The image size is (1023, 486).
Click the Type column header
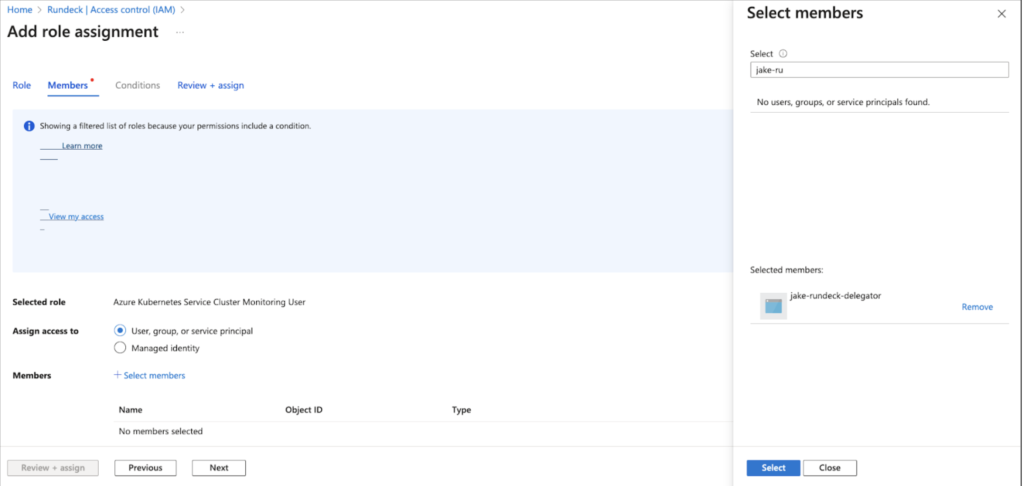(x=461, y=410)
